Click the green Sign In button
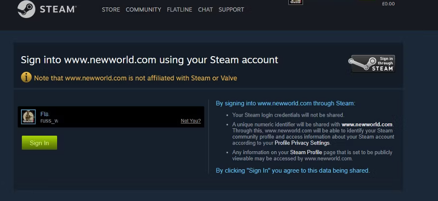 tap(40, 142)
